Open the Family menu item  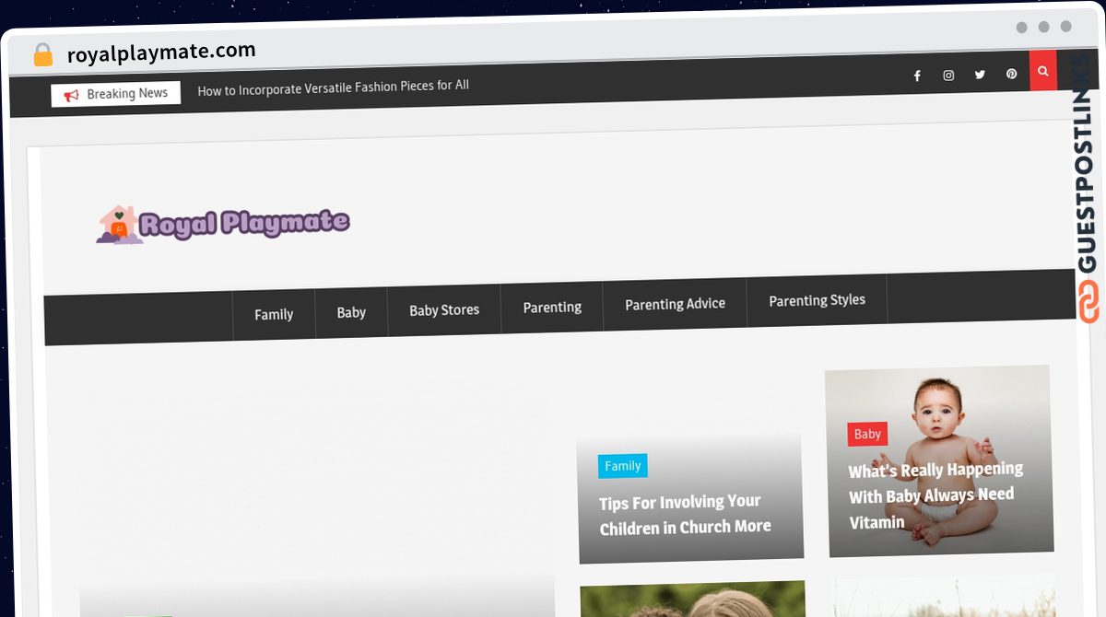[x=274, y=314]
